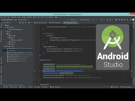This screenshot has height=101, width=135.
Task: Collapse the layout folder
Action: pyautogui.click(x=7, y=38)
